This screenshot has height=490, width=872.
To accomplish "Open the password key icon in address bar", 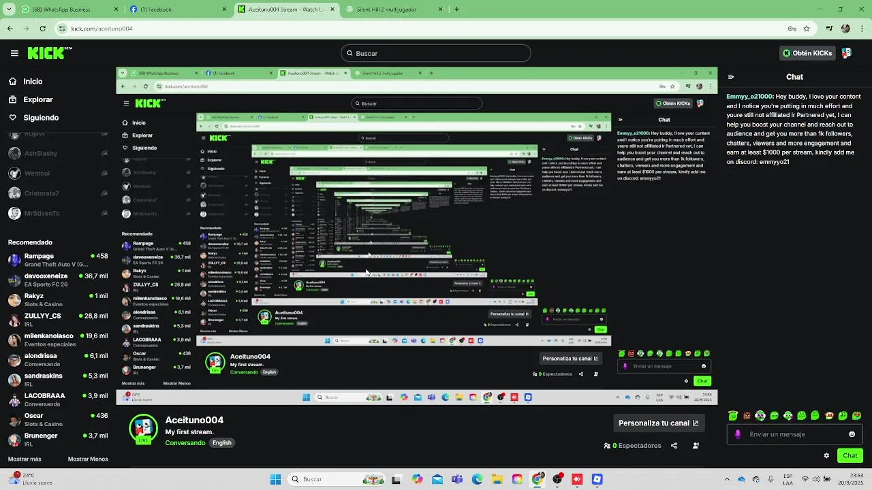I will 792,29.
